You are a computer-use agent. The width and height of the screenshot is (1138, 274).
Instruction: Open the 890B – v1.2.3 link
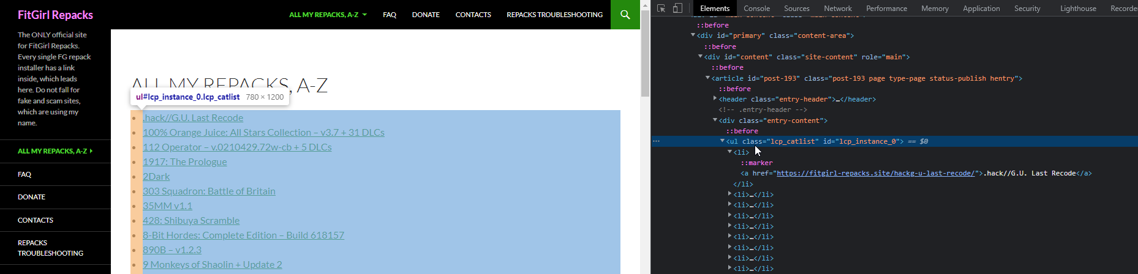tap(171, 250)
